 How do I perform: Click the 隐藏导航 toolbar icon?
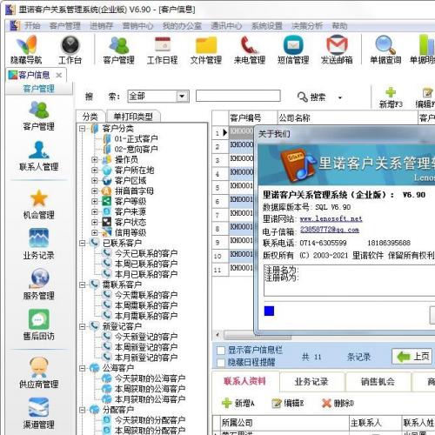(x=26, y=45)
